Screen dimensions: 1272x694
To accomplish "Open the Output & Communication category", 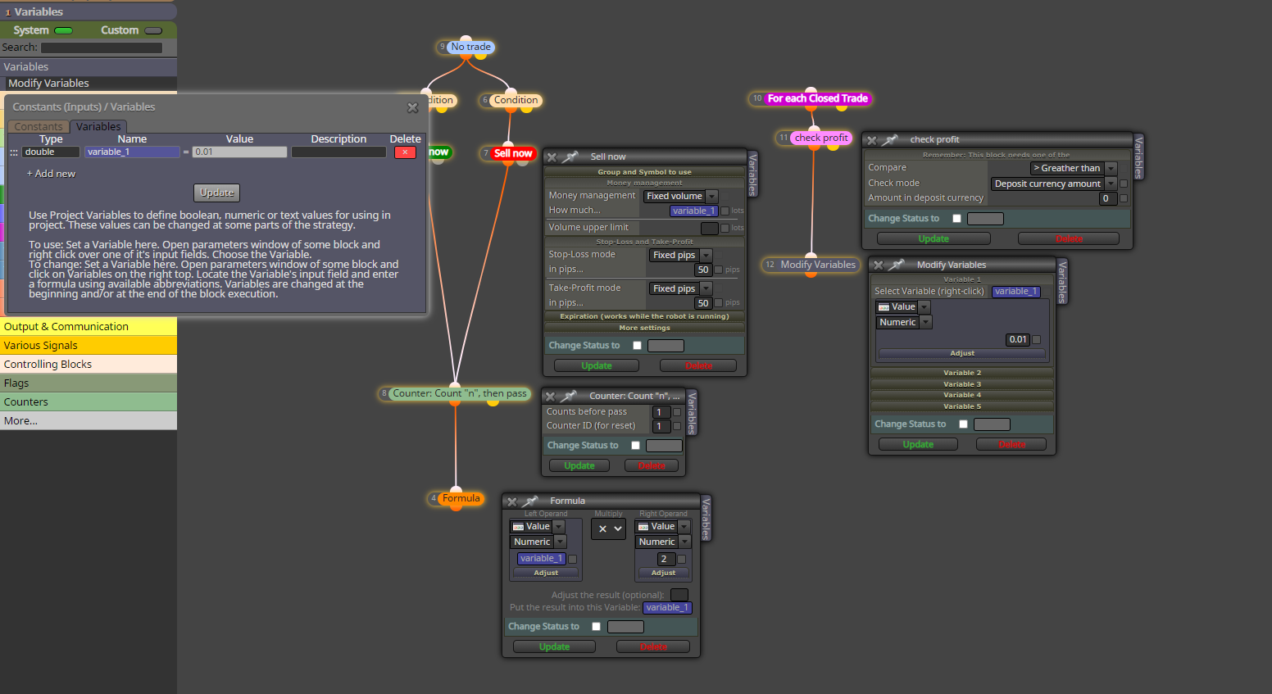I will [89, 327].
